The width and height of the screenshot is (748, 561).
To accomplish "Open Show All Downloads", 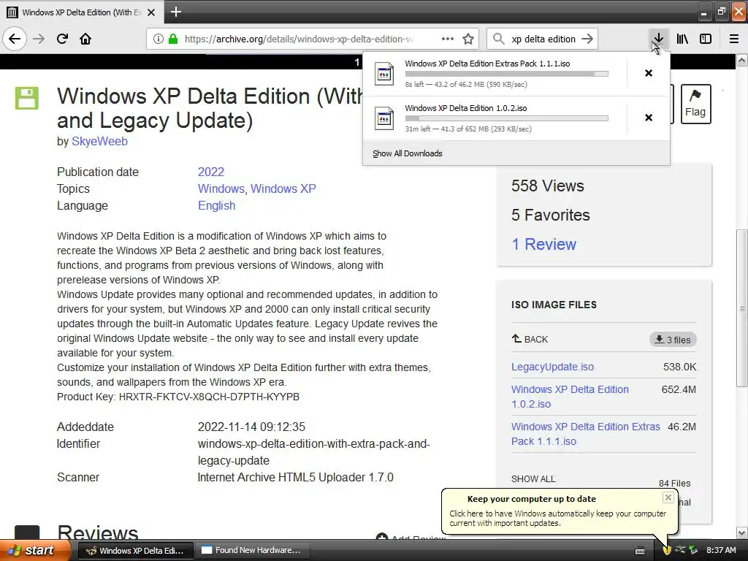I will pyautogui.click(x=408, y=153).
